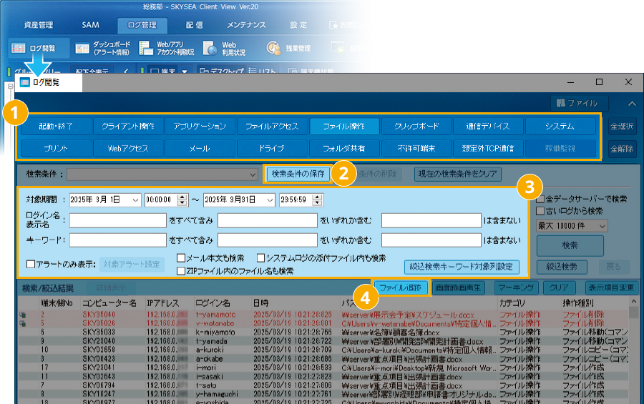644x404 pixels.
Task: Open Web利用状況 toolbar icon
Action: pyautogui.click(x=224, y=48)
